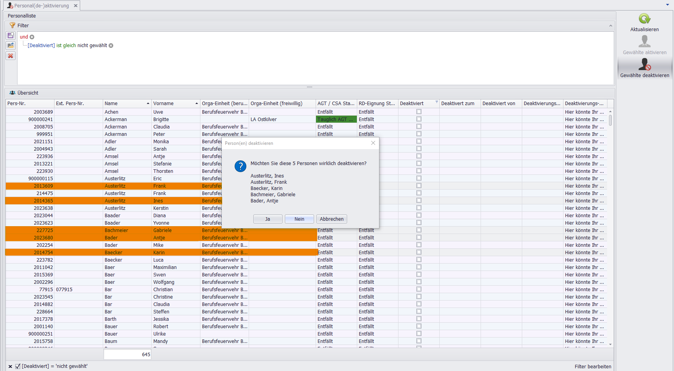
Task: Click the open filter folder icon
Action: [11, 46]
